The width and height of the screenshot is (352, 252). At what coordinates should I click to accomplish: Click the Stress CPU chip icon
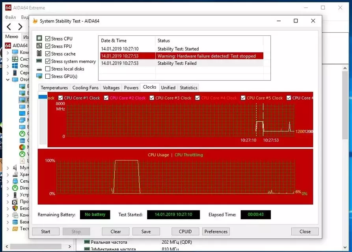(39, 38)
